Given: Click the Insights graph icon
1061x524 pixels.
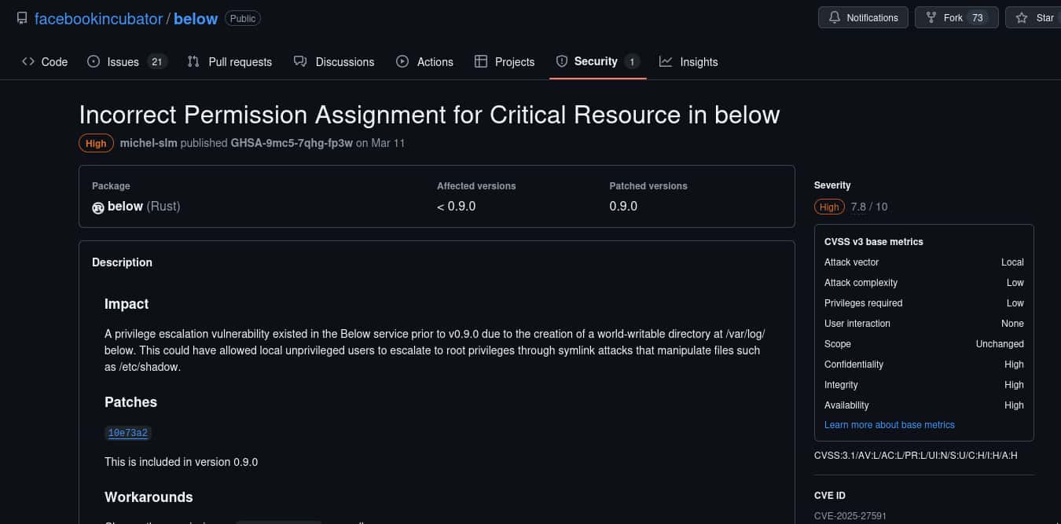Looking at the screenshot, I should 666,61.
